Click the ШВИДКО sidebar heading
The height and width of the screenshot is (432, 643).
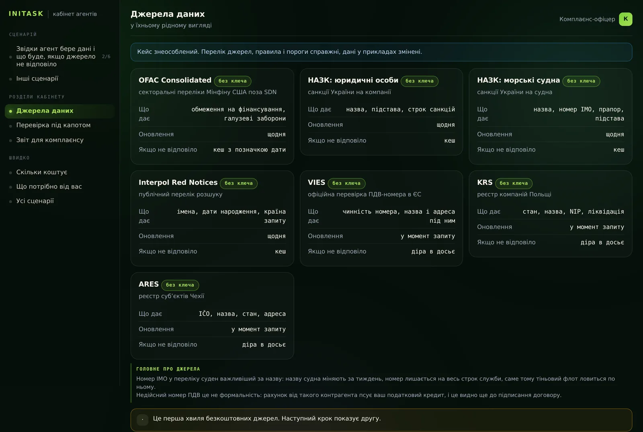tap(19, 158)
